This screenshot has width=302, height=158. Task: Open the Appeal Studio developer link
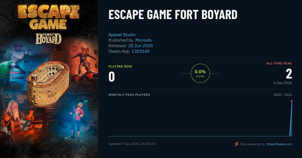122,35
